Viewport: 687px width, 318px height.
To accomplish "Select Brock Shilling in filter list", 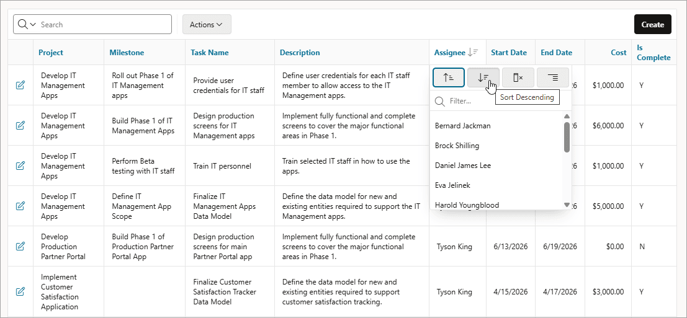I will coord(457,146).
